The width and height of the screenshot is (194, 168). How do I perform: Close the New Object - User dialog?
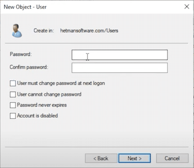click(x=187, y=7)
